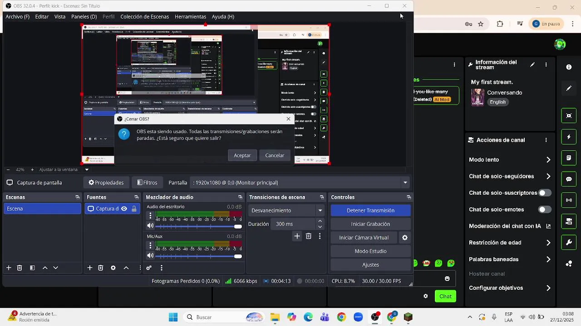The width and height of the screenshot is (581, 326).
Task: Open the Archivo menu
Action: click(x=18, y=17)
